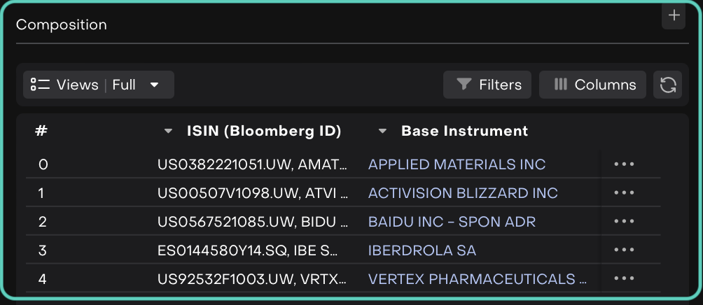Open the VERTEX PHARMACEUTICALS link

tap(477, 279)
